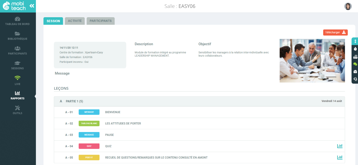Viewport: 358px width, 165px height.
Task: Select the Pause lesson title
Action: pos(109,135)
